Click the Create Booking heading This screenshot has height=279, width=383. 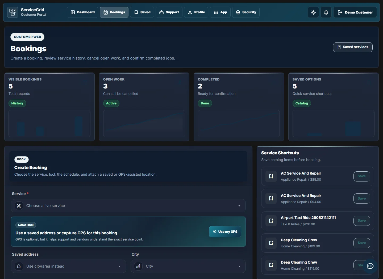(x=31, y=168)
